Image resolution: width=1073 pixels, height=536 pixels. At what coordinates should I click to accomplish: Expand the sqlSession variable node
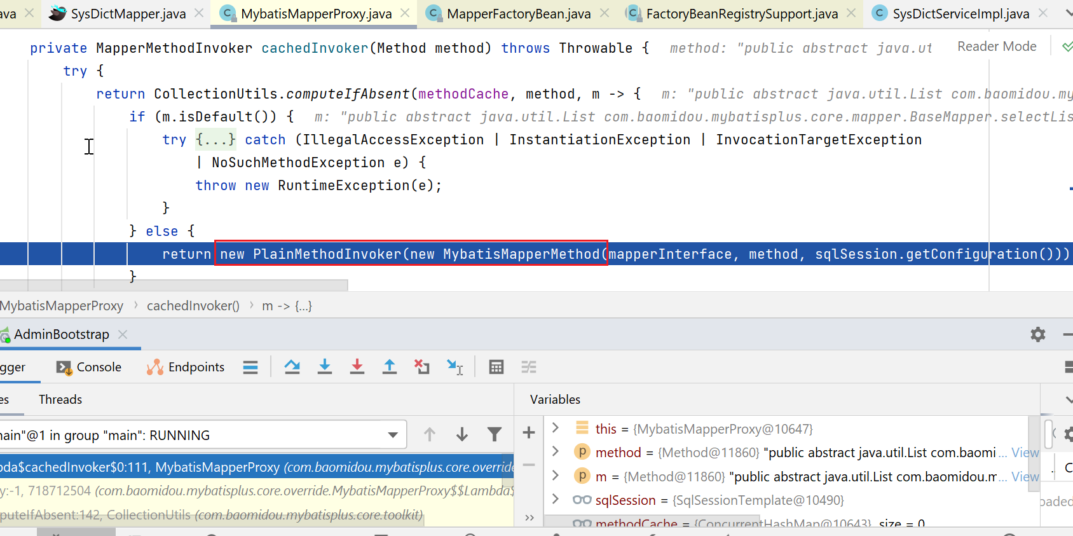click(556, 500)
